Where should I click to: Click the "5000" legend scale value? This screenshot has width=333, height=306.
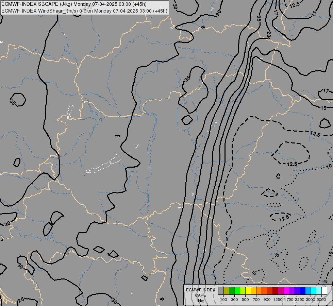(x=321, y=300)
